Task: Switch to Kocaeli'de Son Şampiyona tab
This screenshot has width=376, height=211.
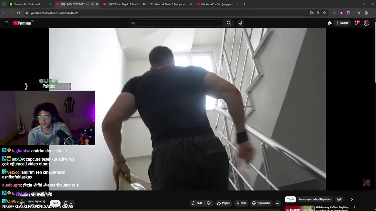Action: (x=217, y=4)
